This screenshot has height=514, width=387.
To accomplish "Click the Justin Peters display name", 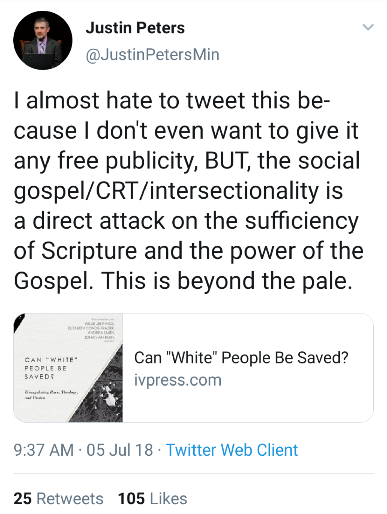I will [x=135, y=28].
